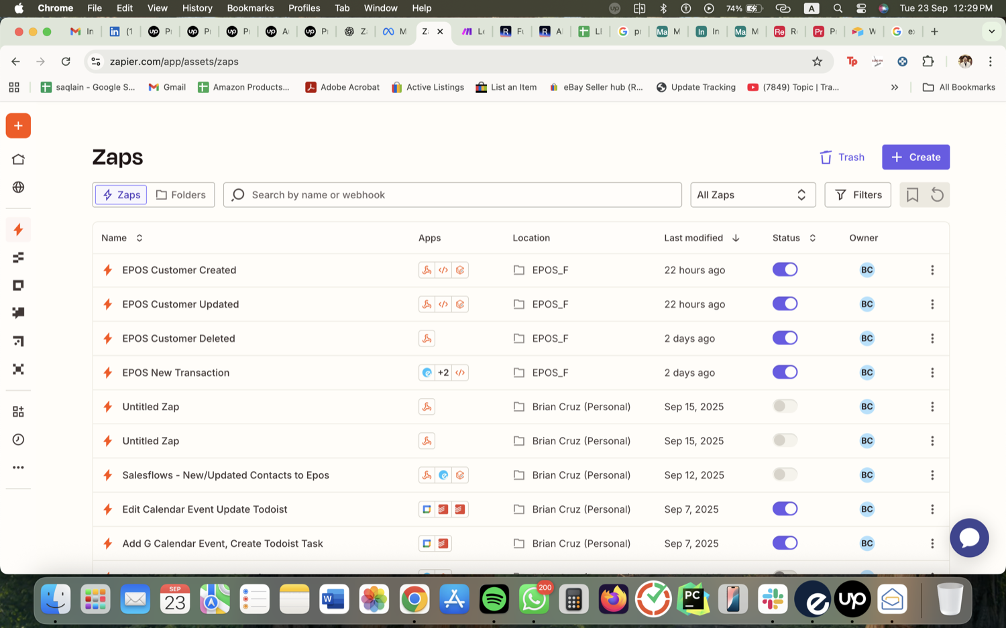Click the Create button
Viewport: 1006px width, 628px height.
pos(915,157)
